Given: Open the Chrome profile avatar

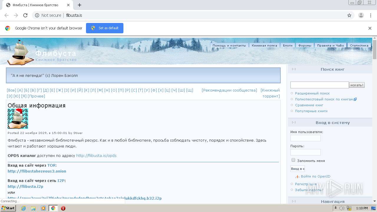Looking at the screenshot, I should (361, 15).
